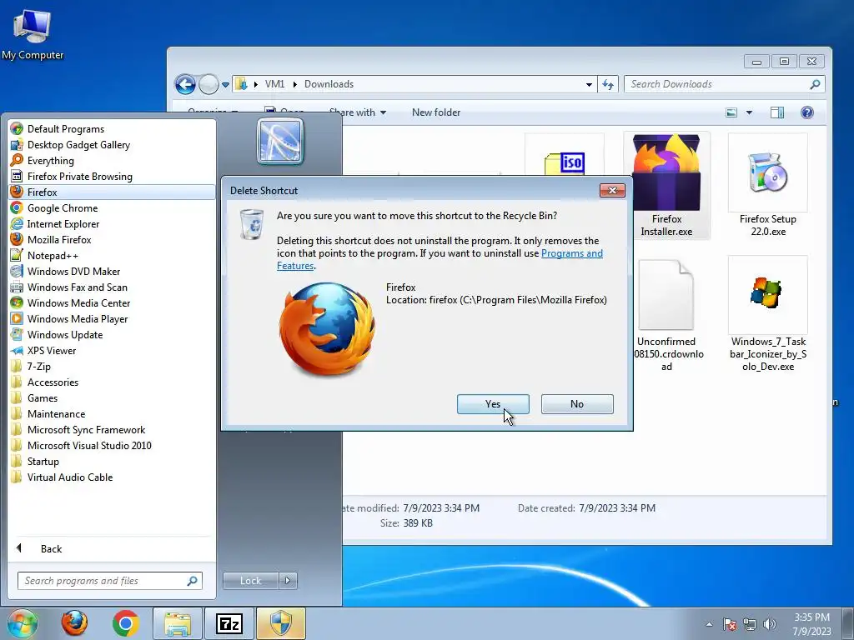Click the security shield taskbar icon
The image size is (854, 640).
click(281, 623)
